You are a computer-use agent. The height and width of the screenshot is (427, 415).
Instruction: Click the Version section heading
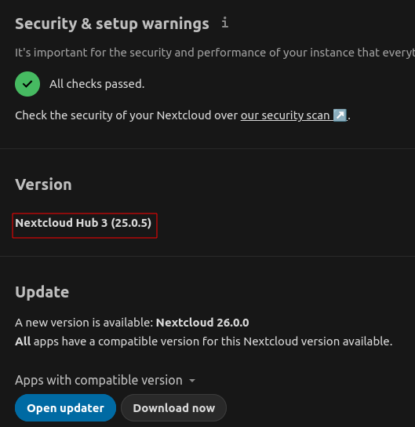click(43, 184)
